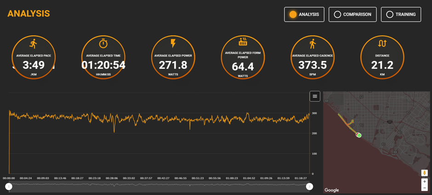Click the timeline overview strip

tap(159, 186)
